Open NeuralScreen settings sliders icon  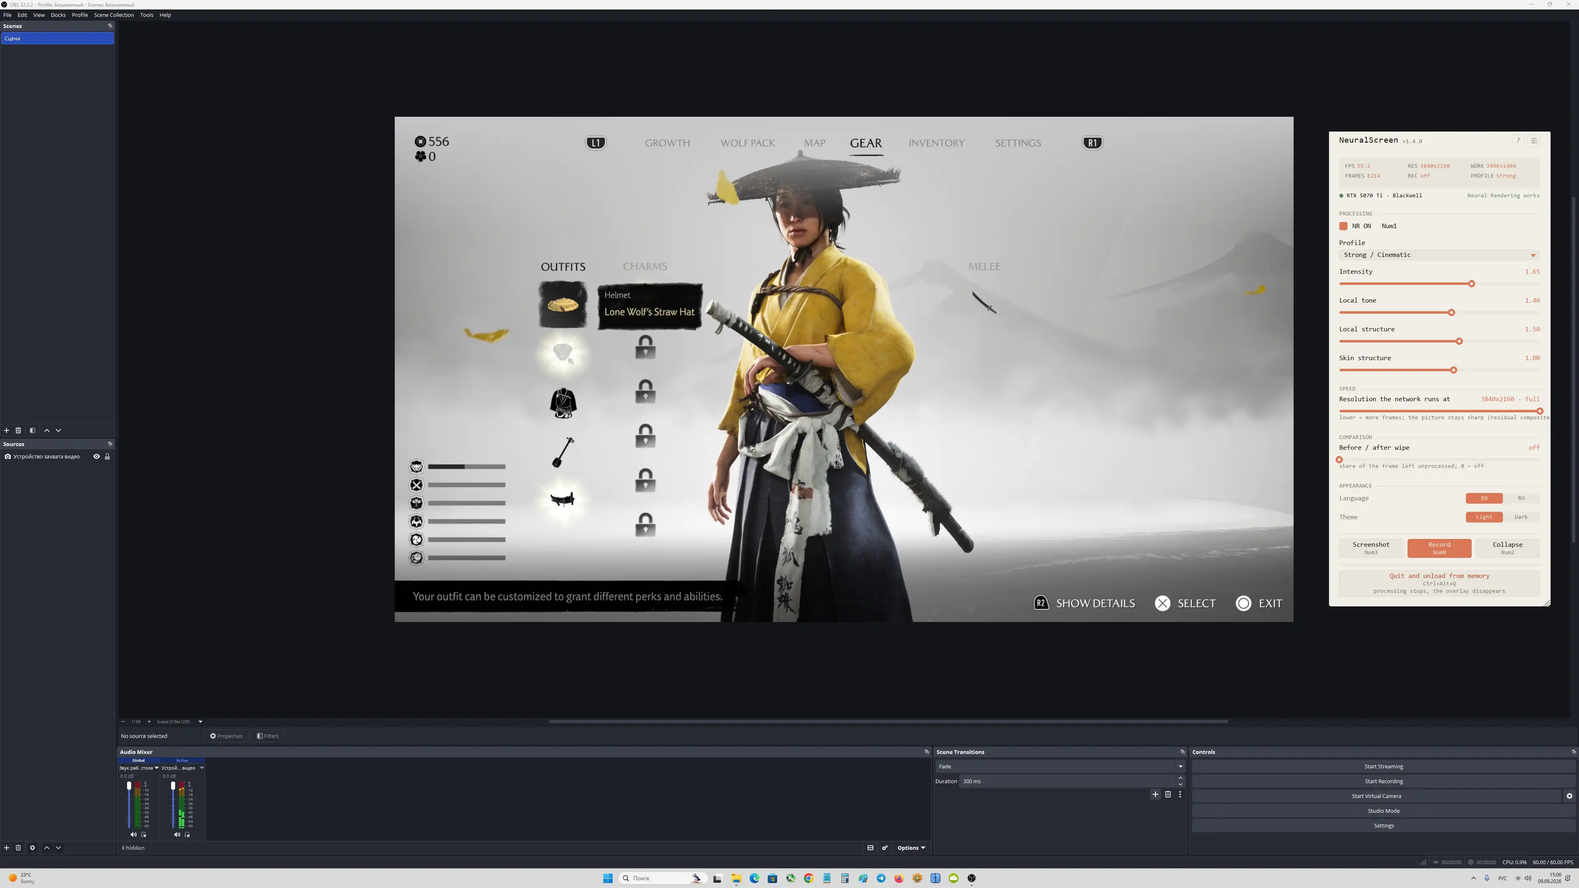(1534, 141)
